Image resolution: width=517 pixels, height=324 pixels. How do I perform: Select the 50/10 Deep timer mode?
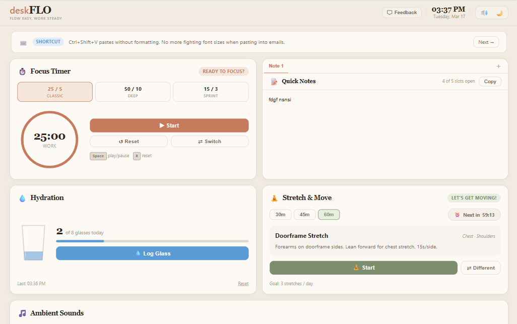(133, 92)
